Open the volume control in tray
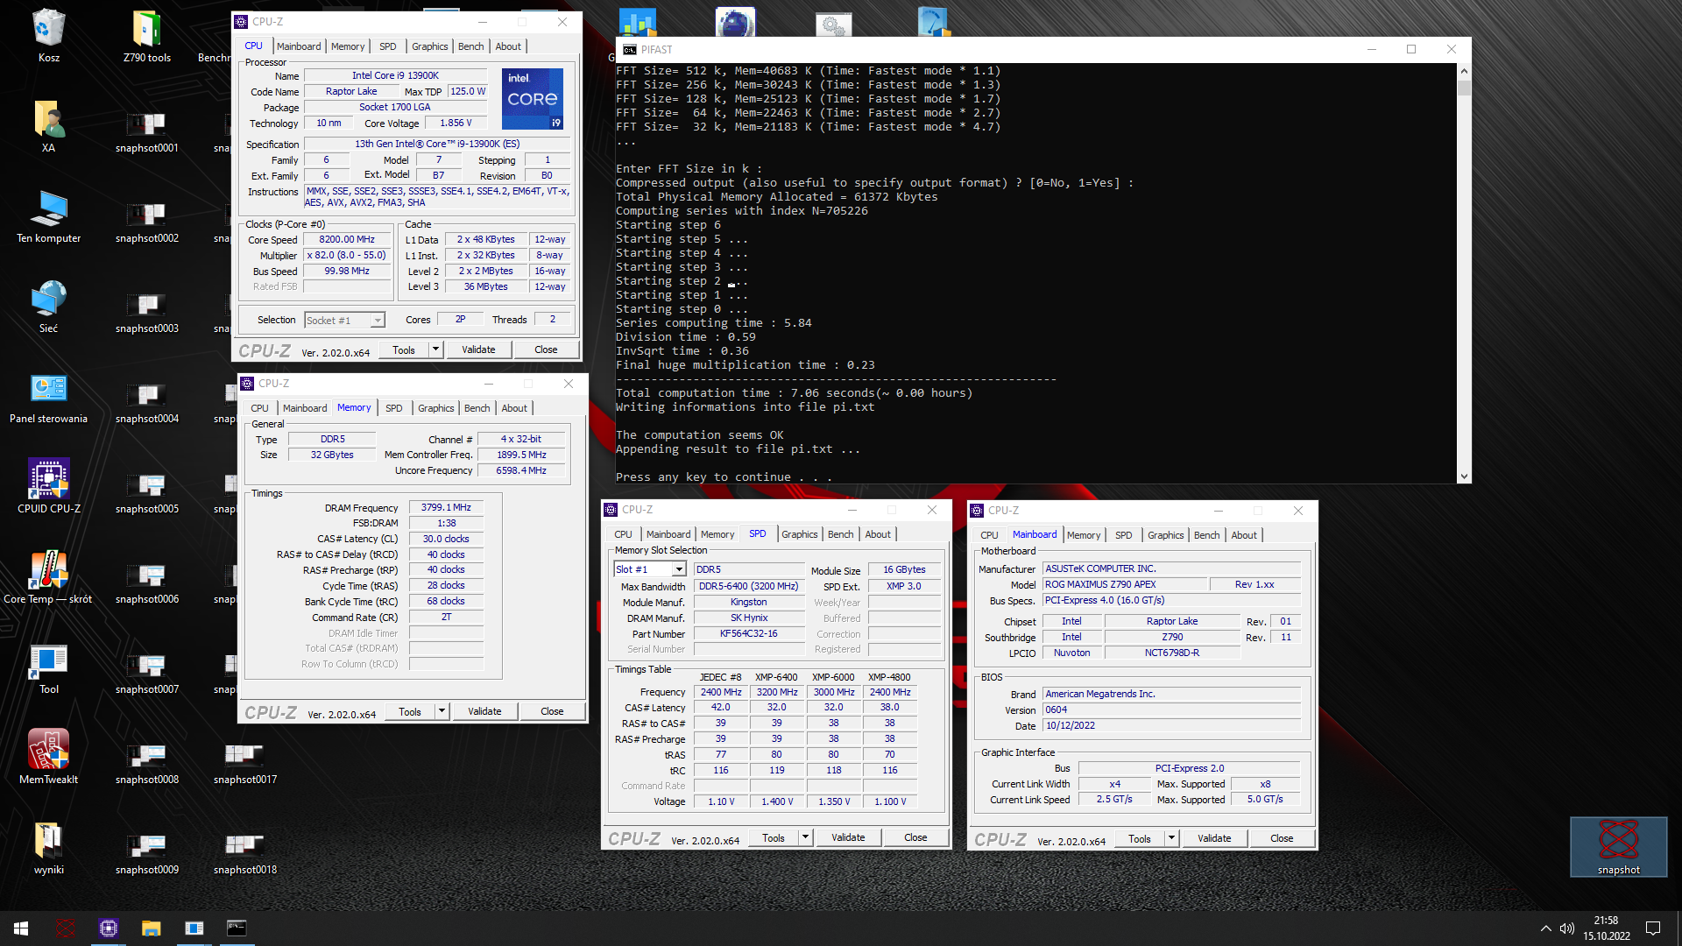The width and height of the screenshot is (1682, 946). (1567, 928)
